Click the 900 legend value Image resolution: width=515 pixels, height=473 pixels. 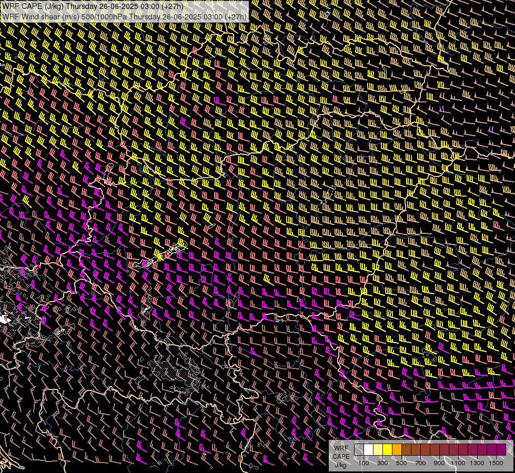pyautogui.click(x=439, y=463)
